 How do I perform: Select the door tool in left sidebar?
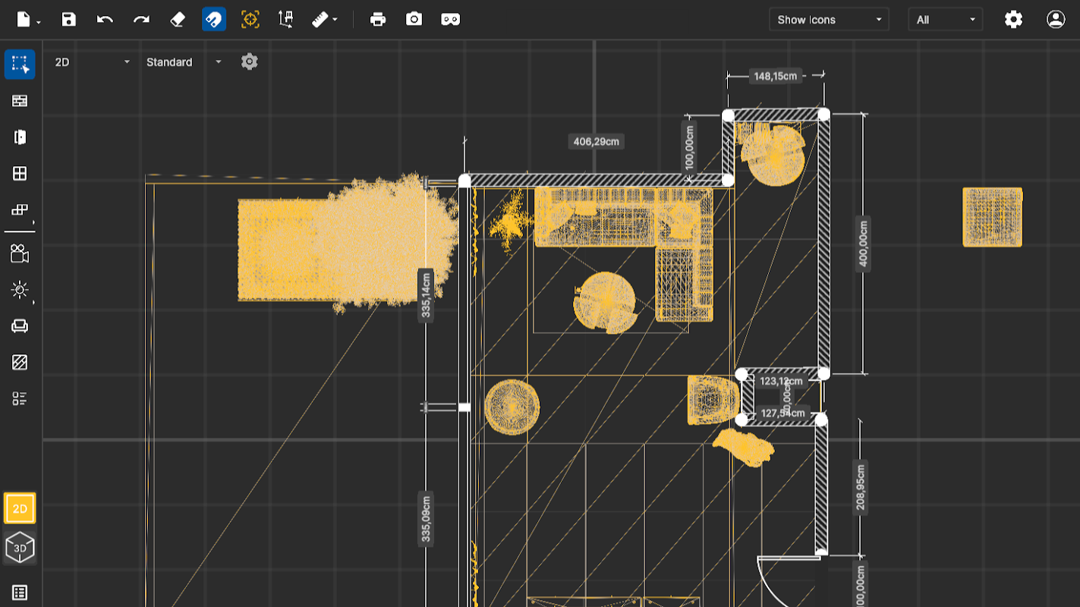(x=20, y=137)
